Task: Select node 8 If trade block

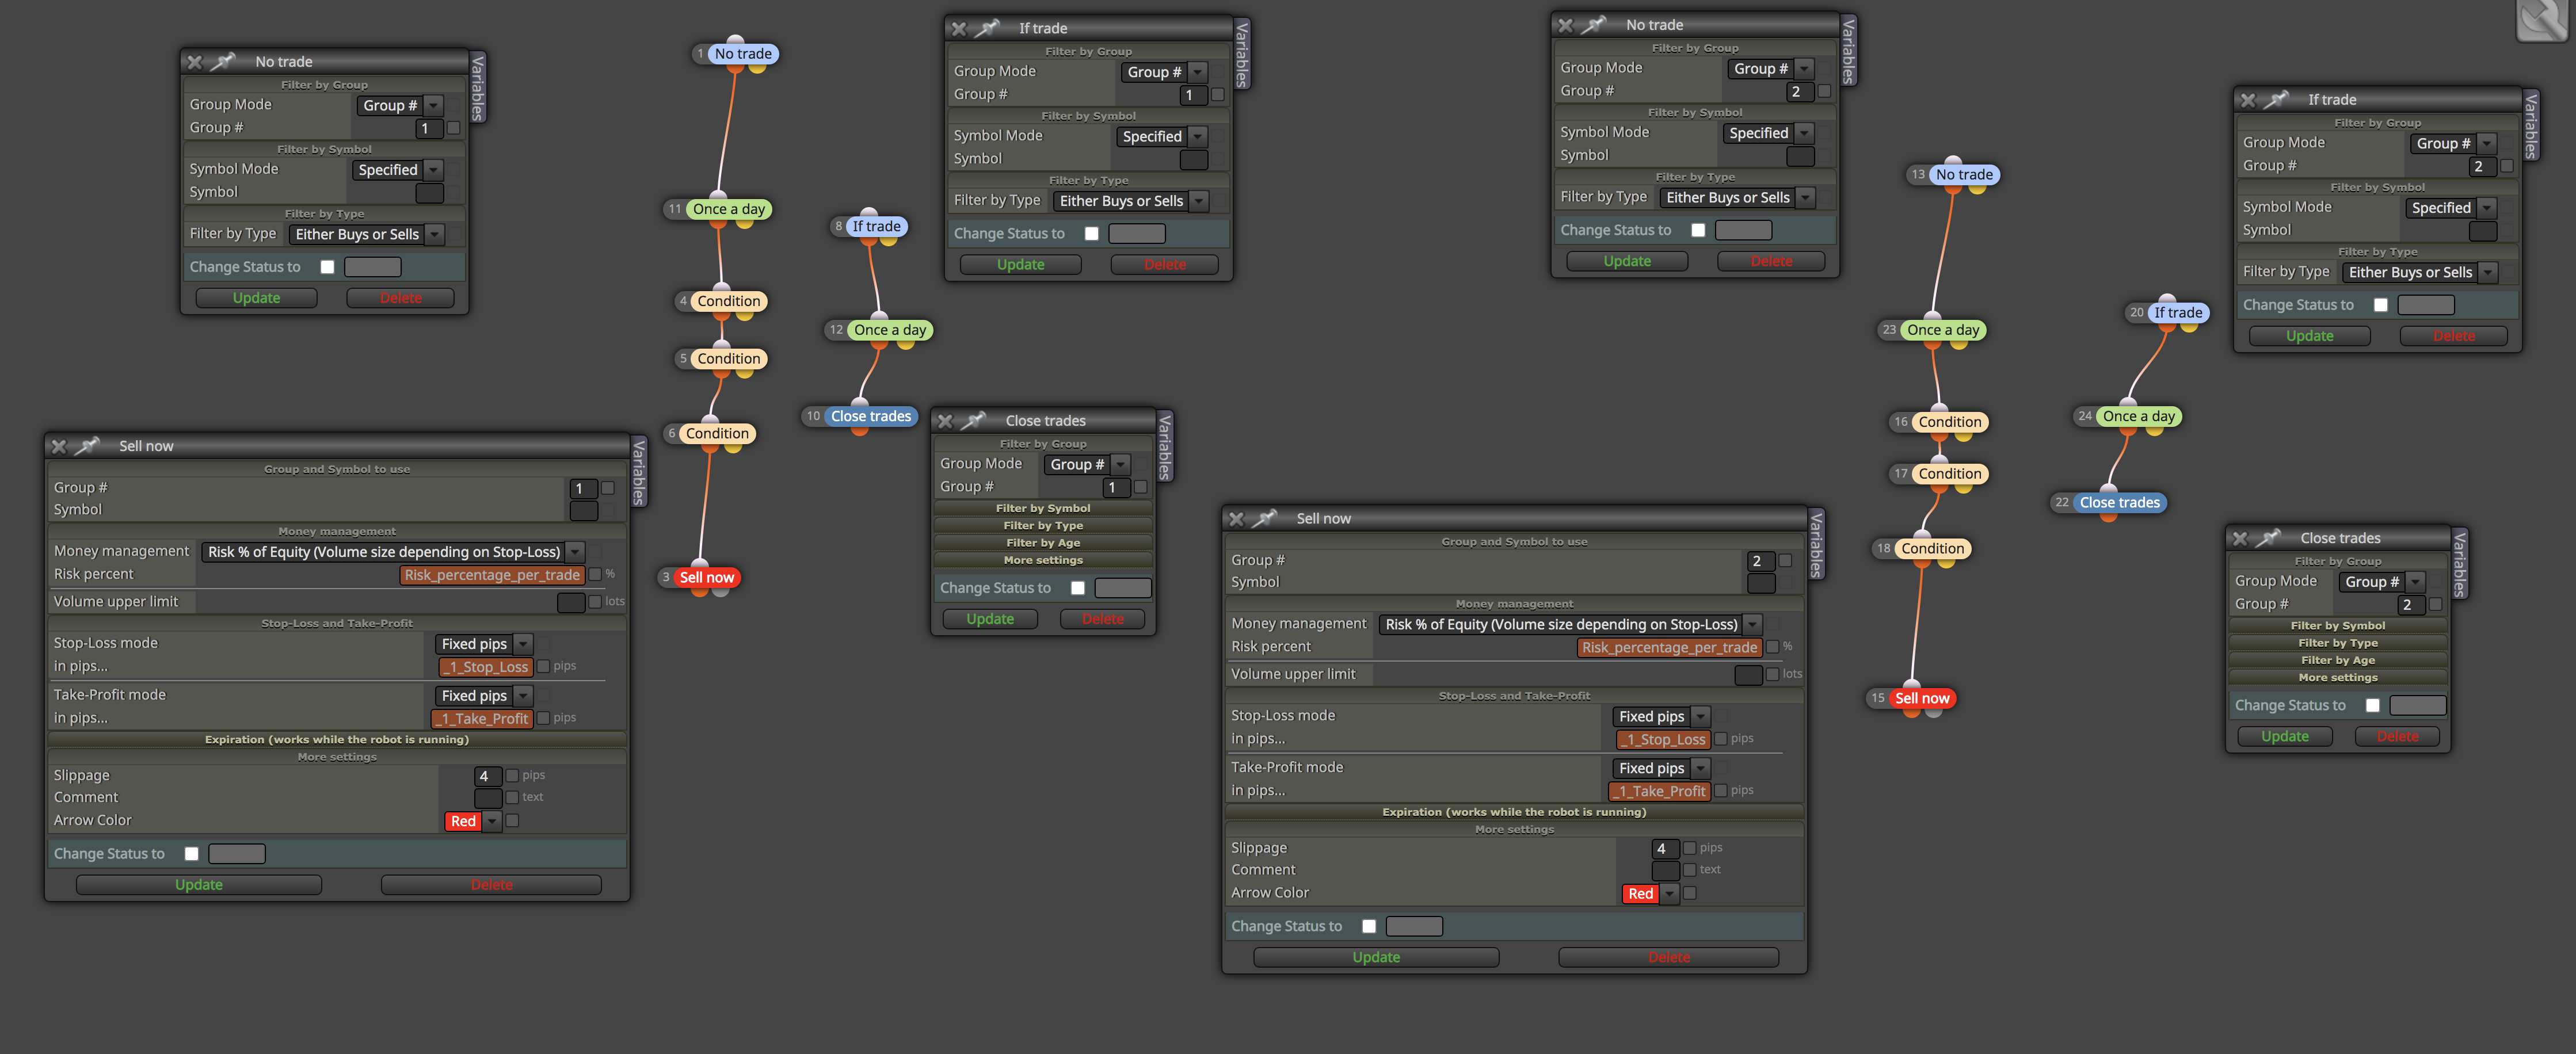Action: coord(876,227)
